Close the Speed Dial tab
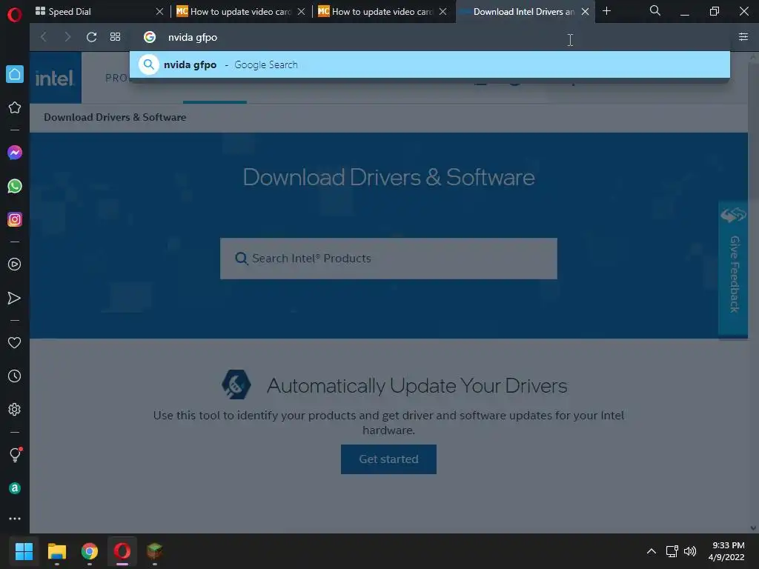The height and width of the screenshot is (569, 759). [x=159, y=12]
